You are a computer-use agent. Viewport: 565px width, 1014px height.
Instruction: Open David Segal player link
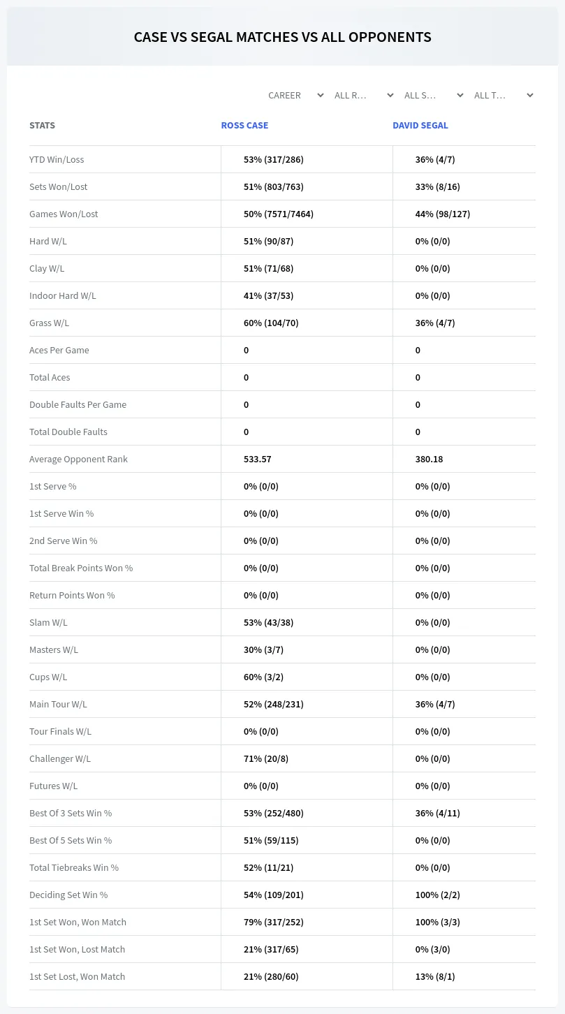420,126
